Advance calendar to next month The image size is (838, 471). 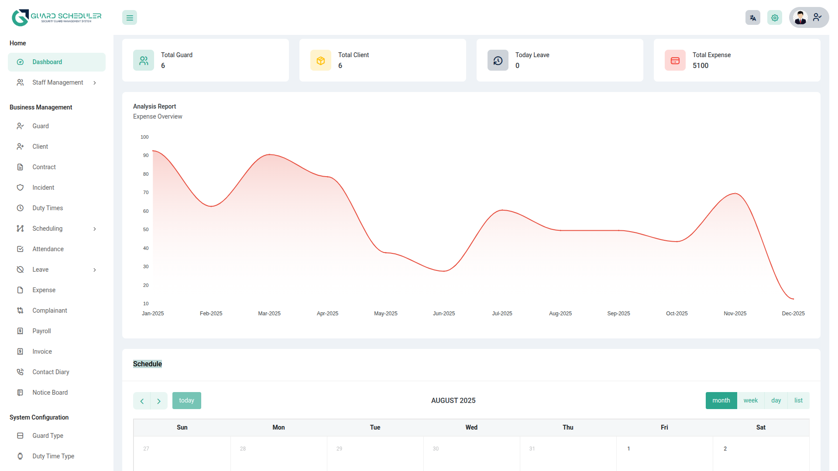(159, 401)
